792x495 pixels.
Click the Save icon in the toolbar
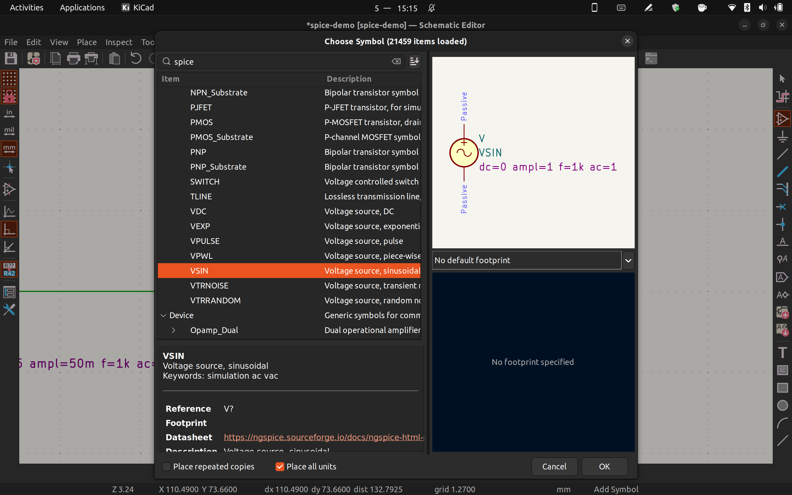pos(11,59)
